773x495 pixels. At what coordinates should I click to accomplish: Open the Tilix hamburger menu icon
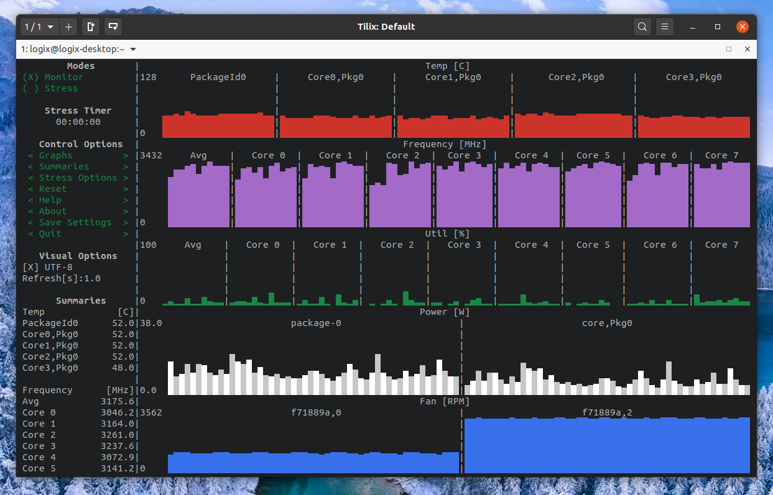[664, 27]
